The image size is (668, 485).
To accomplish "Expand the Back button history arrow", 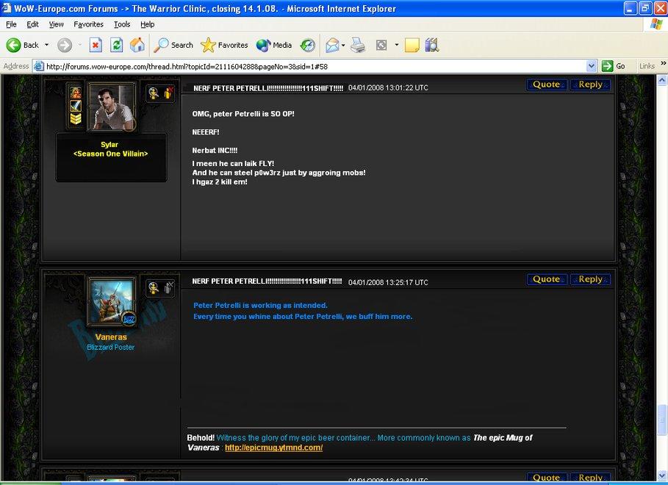I will coord(46,45).
